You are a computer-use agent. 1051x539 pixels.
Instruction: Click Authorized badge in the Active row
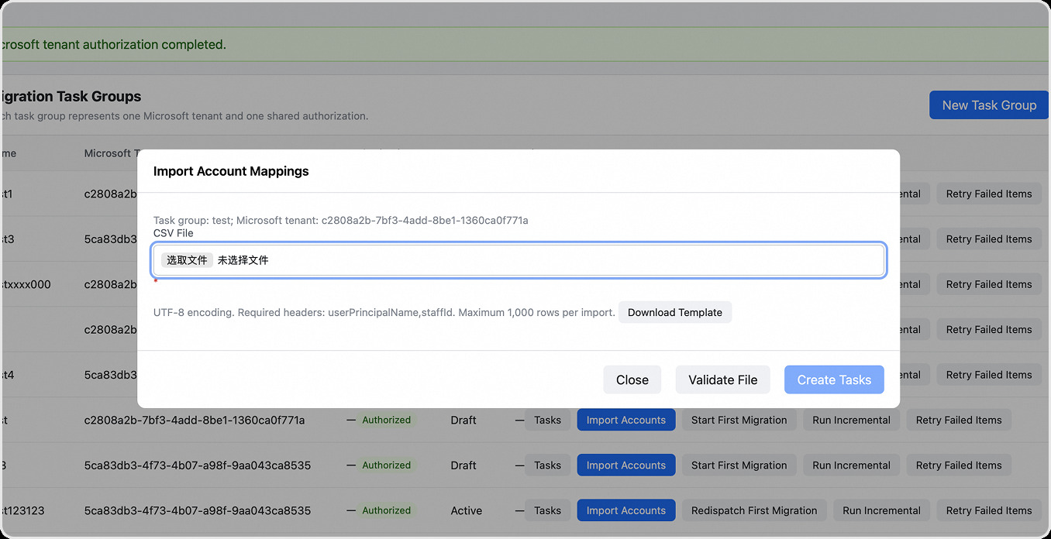click(386, 510)
